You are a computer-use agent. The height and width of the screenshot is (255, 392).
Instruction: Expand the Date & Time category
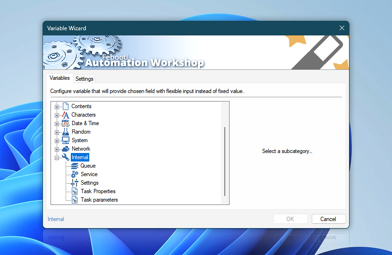(57, 124)
